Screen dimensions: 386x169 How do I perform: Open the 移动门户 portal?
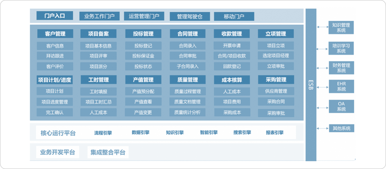tap(234, 17)
